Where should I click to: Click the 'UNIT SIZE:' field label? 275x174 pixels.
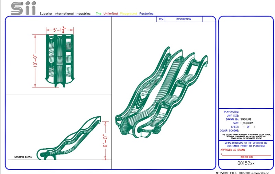[x=233, y=116]
